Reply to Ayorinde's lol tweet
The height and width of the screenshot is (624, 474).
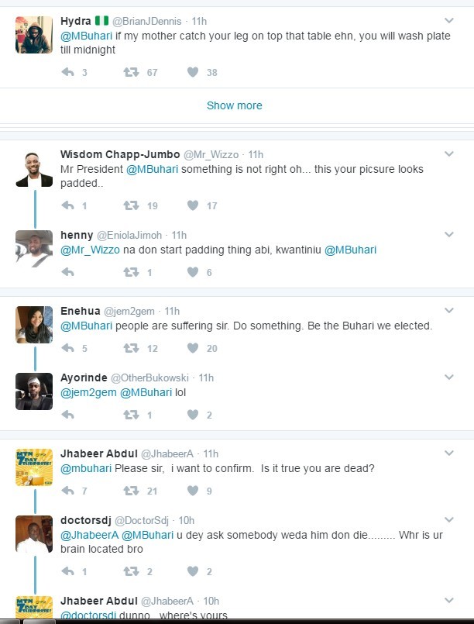coord(67,415)
